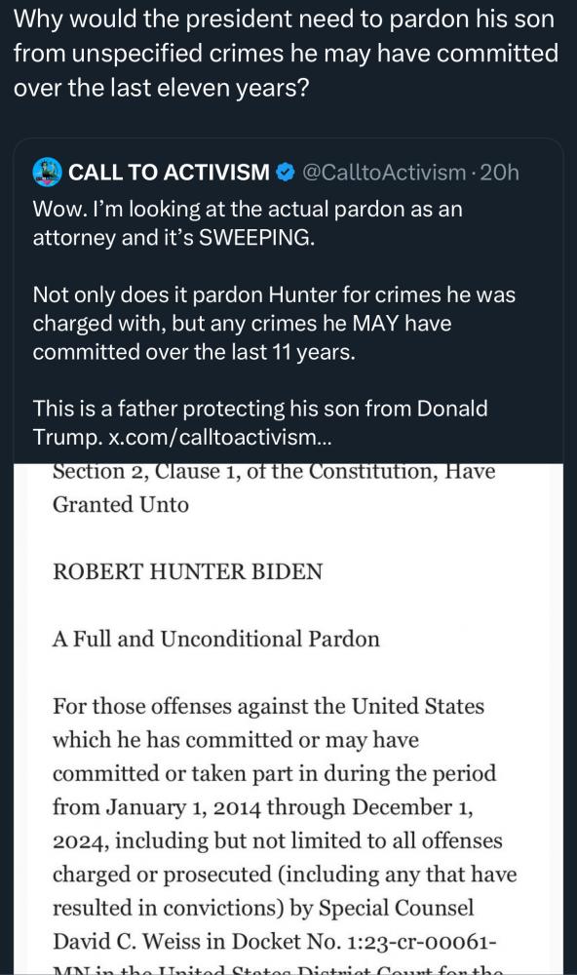Click the Section 2, Clause 1 line
The image size is (577, 975).
click(274, 471)
